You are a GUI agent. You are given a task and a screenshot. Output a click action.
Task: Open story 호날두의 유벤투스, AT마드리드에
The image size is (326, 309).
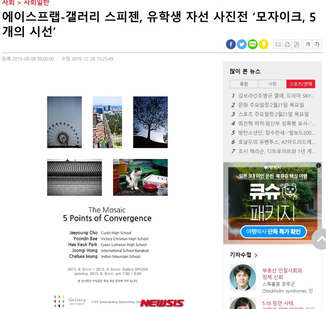(276, 142)
